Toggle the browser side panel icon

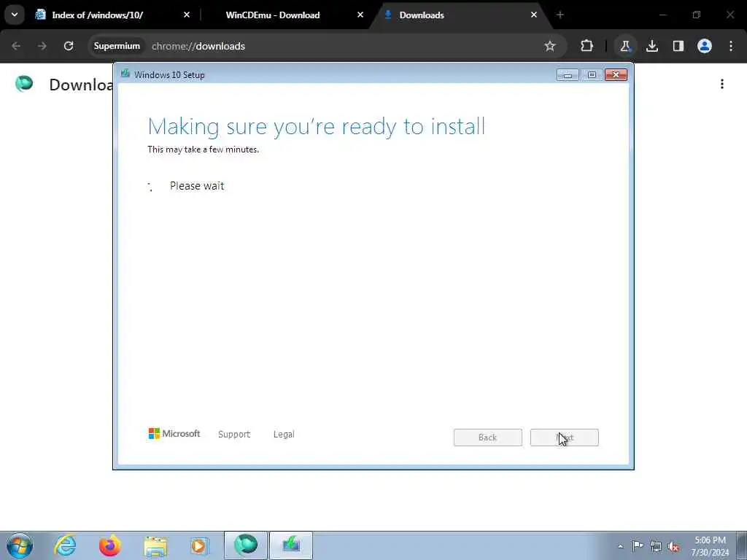[678, 46]
